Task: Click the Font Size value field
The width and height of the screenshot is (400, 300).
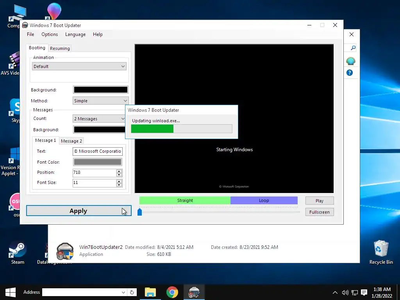Action: tap(95, 183)
